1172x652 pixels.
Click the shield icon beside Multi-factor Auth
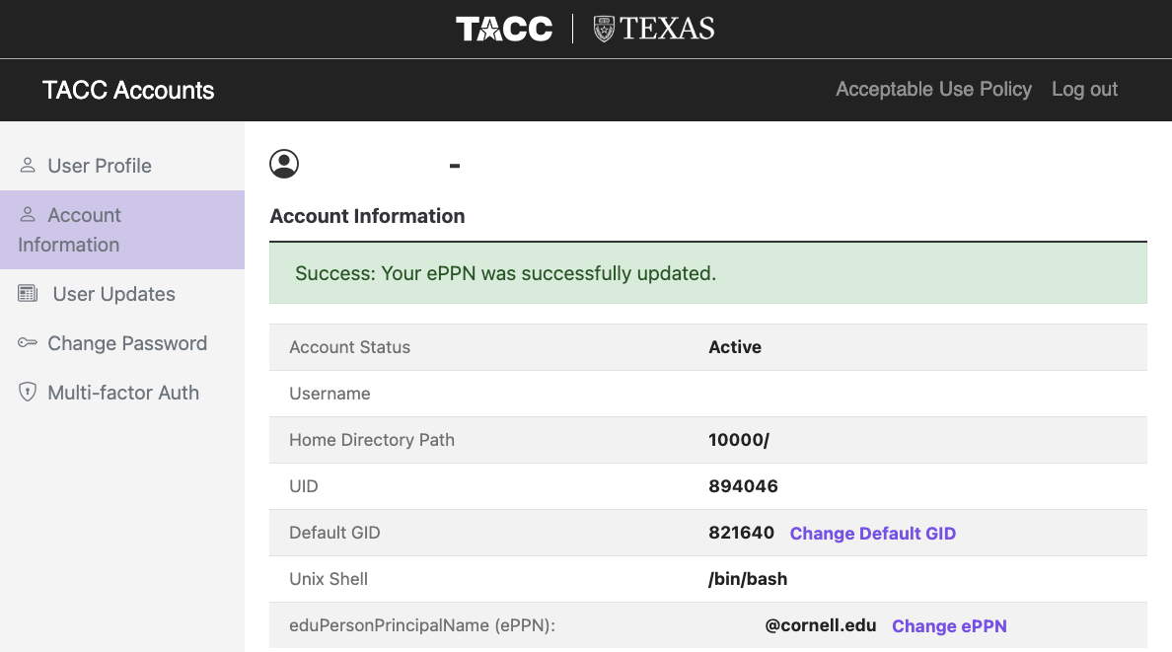click(x=28, y=393)
